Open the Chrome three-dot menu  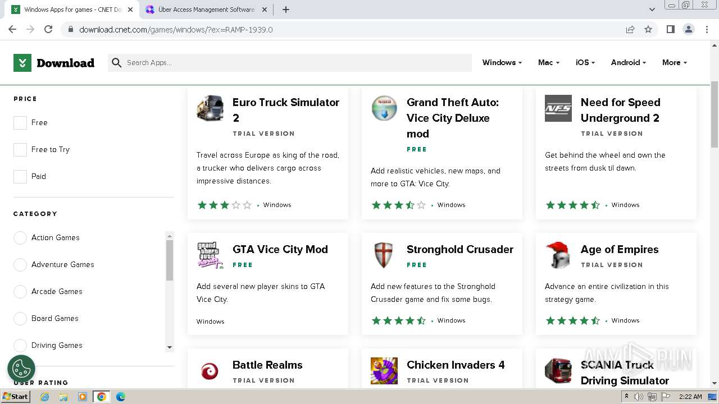707,29
